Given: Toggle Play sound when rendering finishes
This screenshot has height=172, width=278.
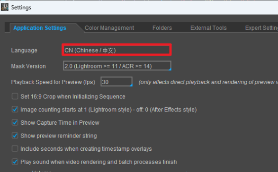Looking at the screenshot, I should click(15, 162).
